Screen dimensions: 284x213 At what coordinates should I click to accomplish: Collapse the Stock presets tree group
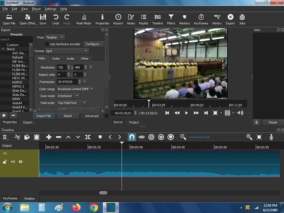point(3,49)
